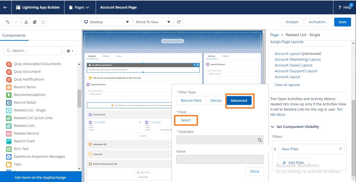Screen dimensions: 356x182
Task: Select Report Chart component
Action: 24,141
